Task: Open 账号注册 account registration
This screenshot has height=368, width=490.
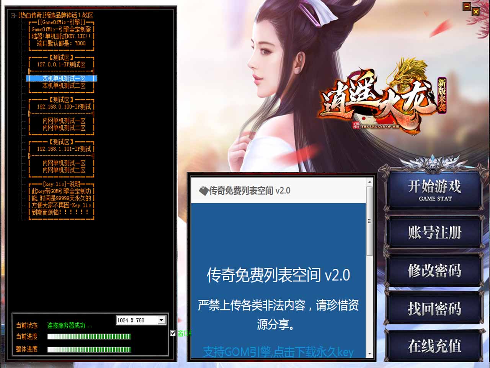Action: [x=434, y=232]
